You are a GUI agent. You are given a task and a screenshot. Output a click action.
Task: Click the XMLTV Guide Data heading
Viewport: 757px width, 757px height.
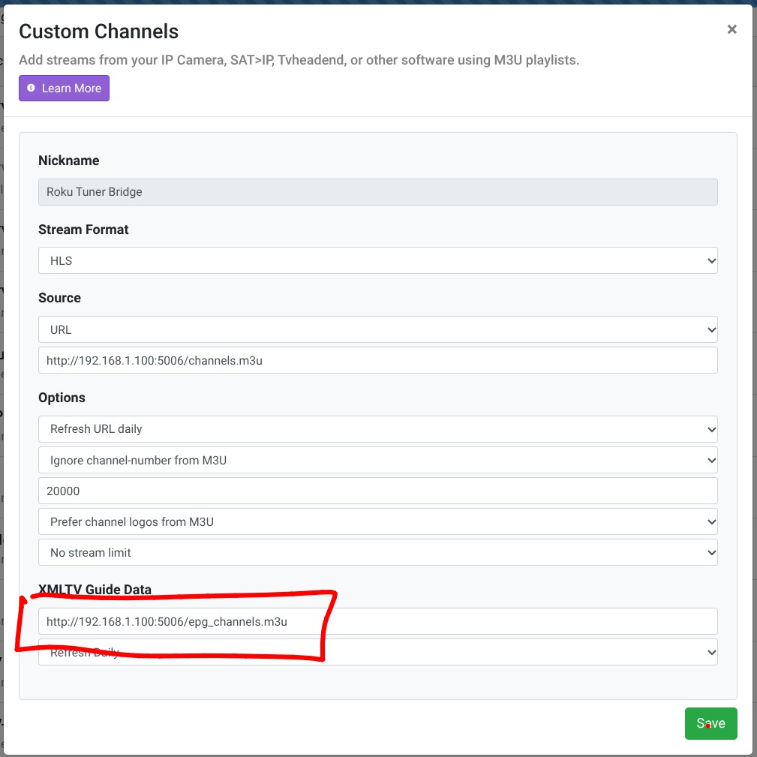[x=95, y=590]
